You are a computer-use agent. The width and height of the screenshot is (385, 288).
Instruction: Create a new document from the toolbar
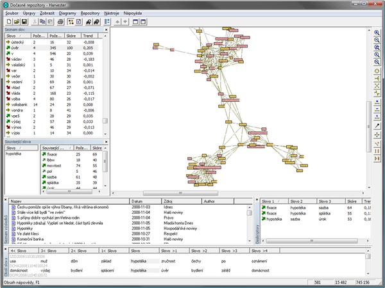pyautogui.click(x=9, y=22)
